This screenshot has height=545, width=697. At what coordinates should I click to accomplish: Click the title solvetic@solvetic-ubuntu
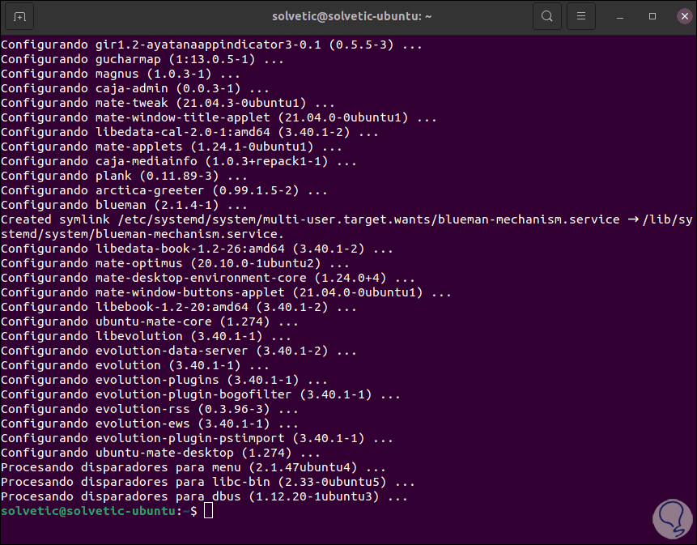click(351, 15)
